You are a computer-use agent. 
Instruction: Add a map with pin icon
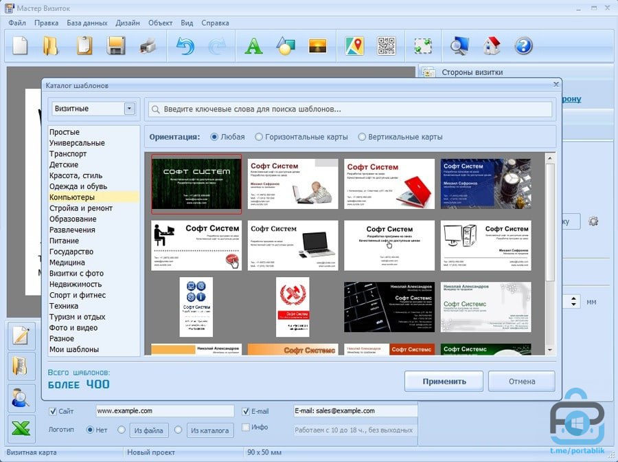[x=355, y=46]
